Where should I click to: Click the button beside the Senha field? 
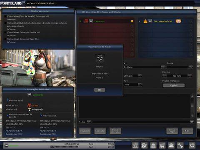[x=190, y=67]
